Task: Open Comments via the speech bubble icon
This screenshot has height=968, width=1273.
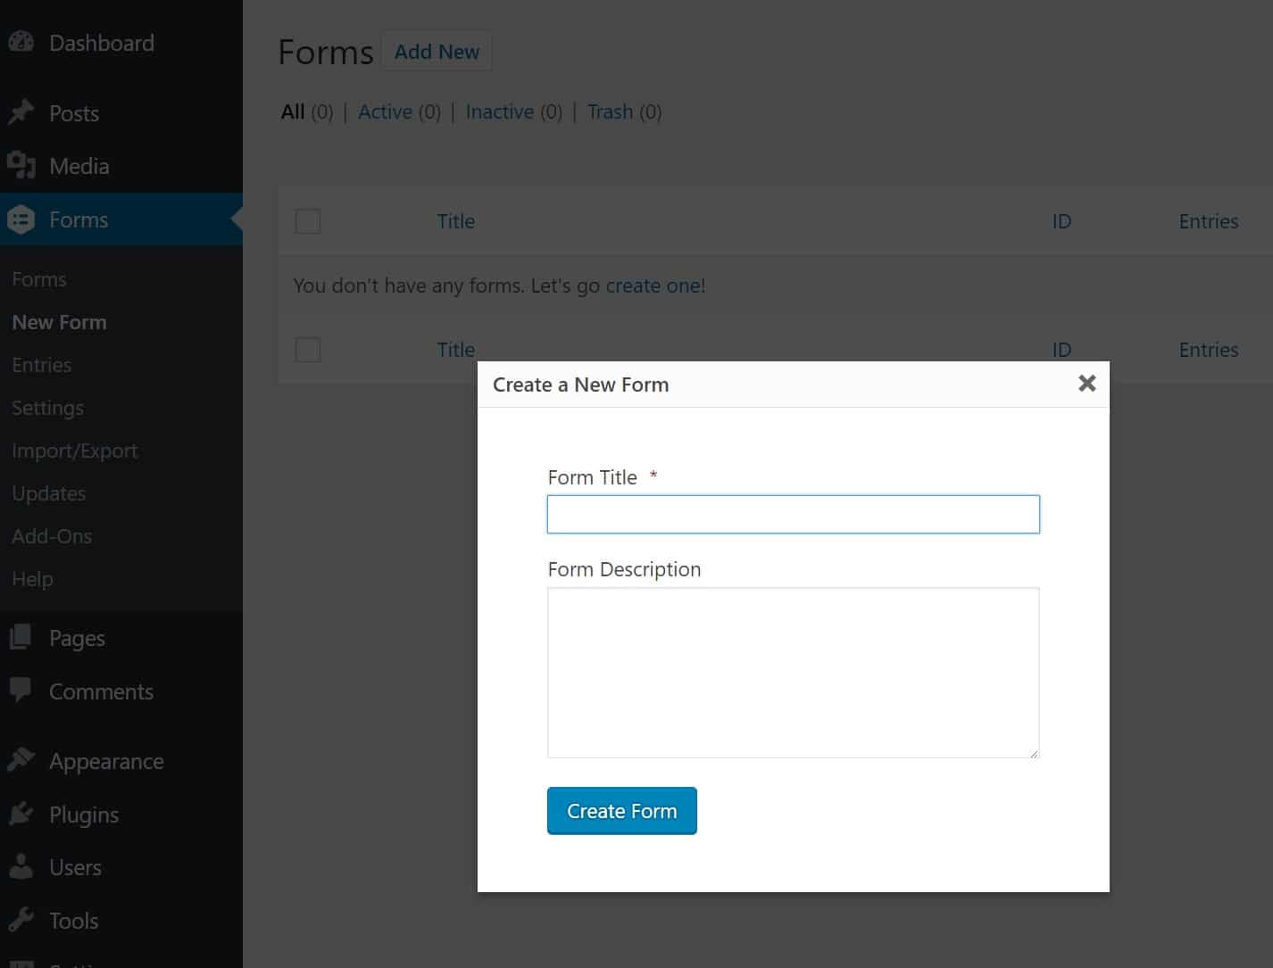Action: coord(21,691)
